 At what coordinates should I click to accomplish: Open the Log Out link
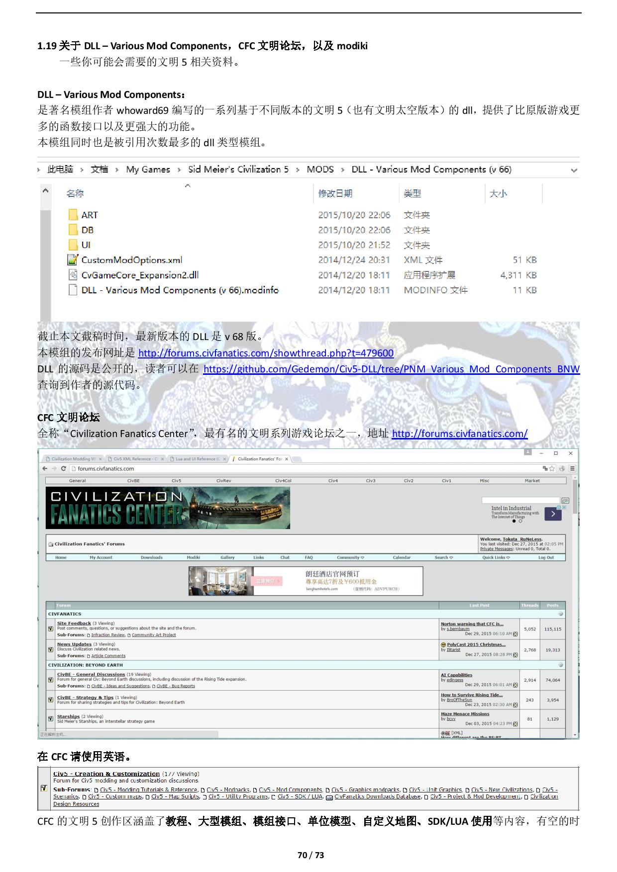(546, 558)
